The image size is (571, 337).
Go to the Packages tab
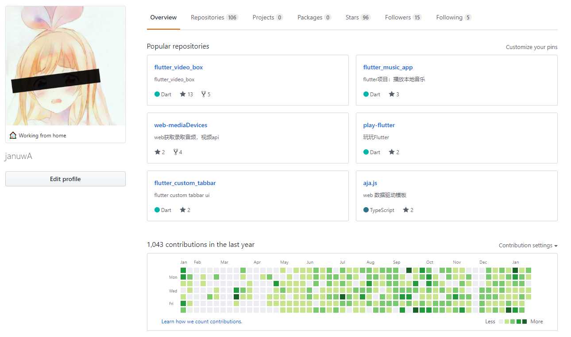pos(314,18)
